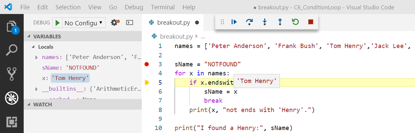Click the 'break' keyword on line 7
This screenshot has width=415, height=133.
click(213, 100)
